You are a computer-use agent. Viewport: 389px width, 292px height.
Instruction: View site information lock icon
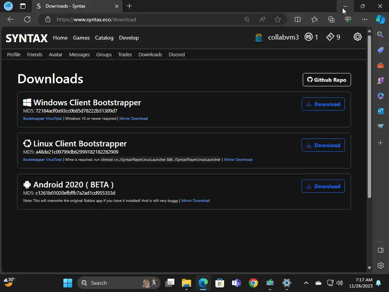coord(48,19)
